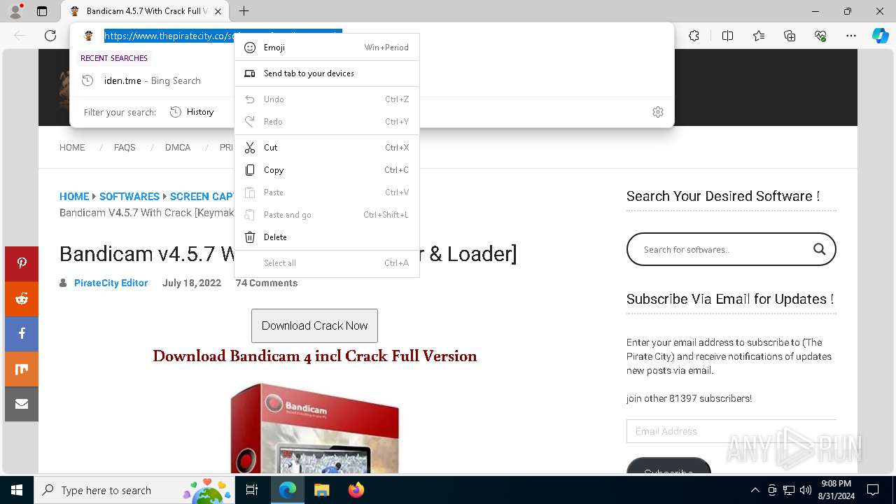This screenshot has width=896, height=504.
Task: Click the taskbar search box
Action: [x=134, y=490]
